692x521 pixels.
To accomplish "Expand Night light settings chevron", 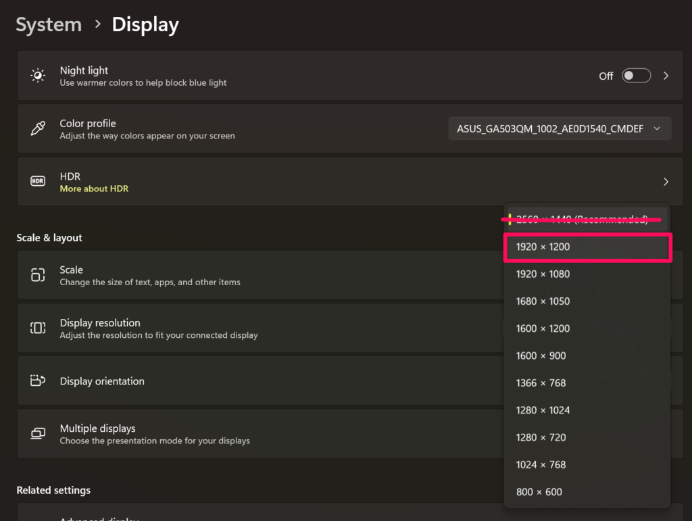I will pyautogui.click(x=666, y=76).
